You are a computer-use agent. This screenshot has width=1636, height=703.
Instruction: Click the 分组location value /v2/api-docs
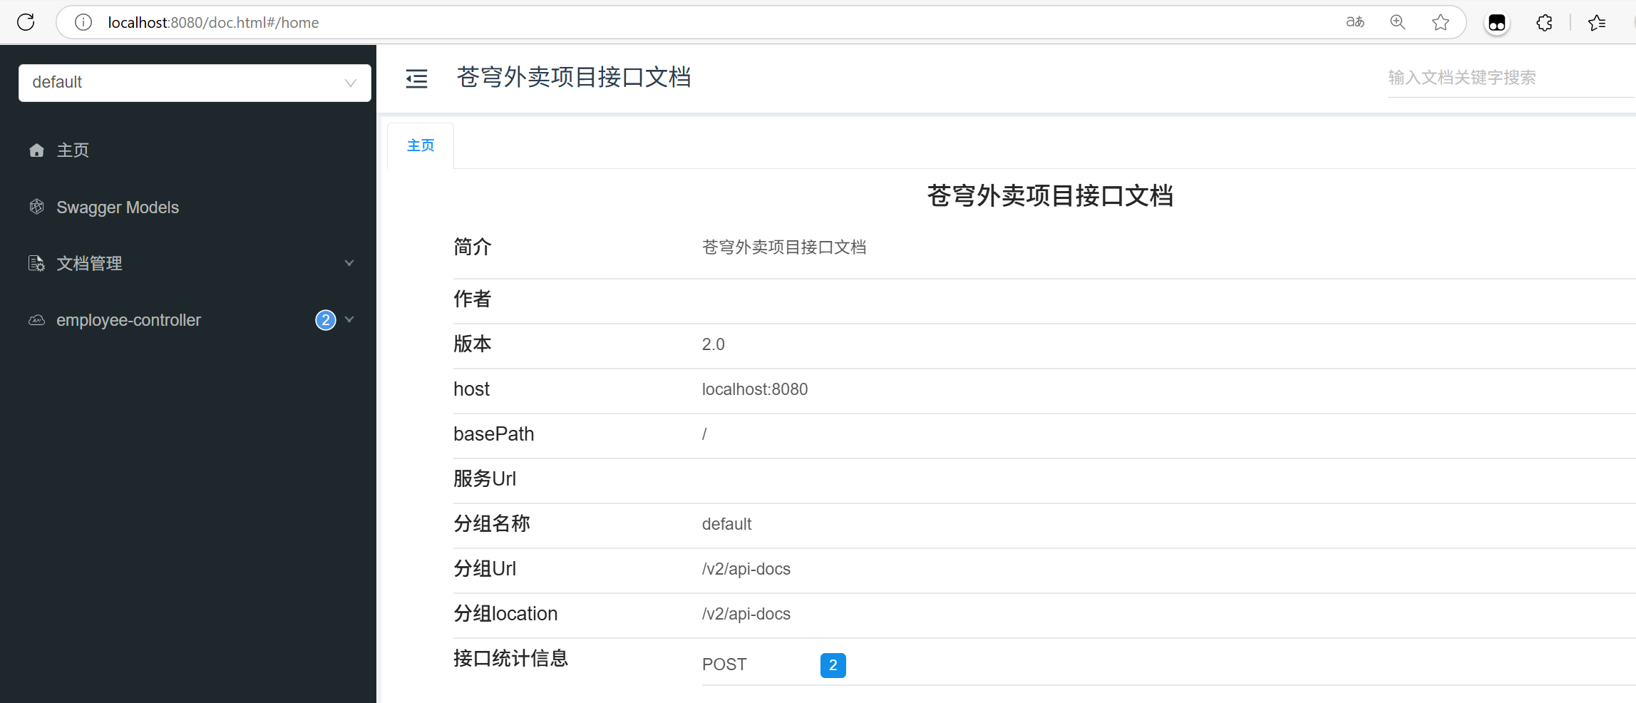click(746, 614)
